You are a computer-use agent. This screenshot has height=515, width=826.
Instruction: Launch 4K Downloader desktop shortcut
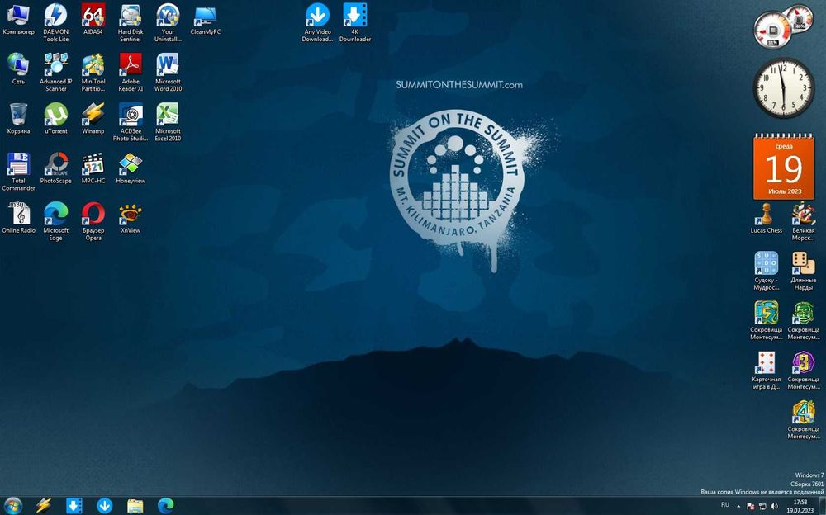[x=355, y=22]
